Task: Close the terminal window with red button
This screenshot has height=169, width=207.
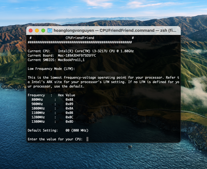Action: pos(31,31)
